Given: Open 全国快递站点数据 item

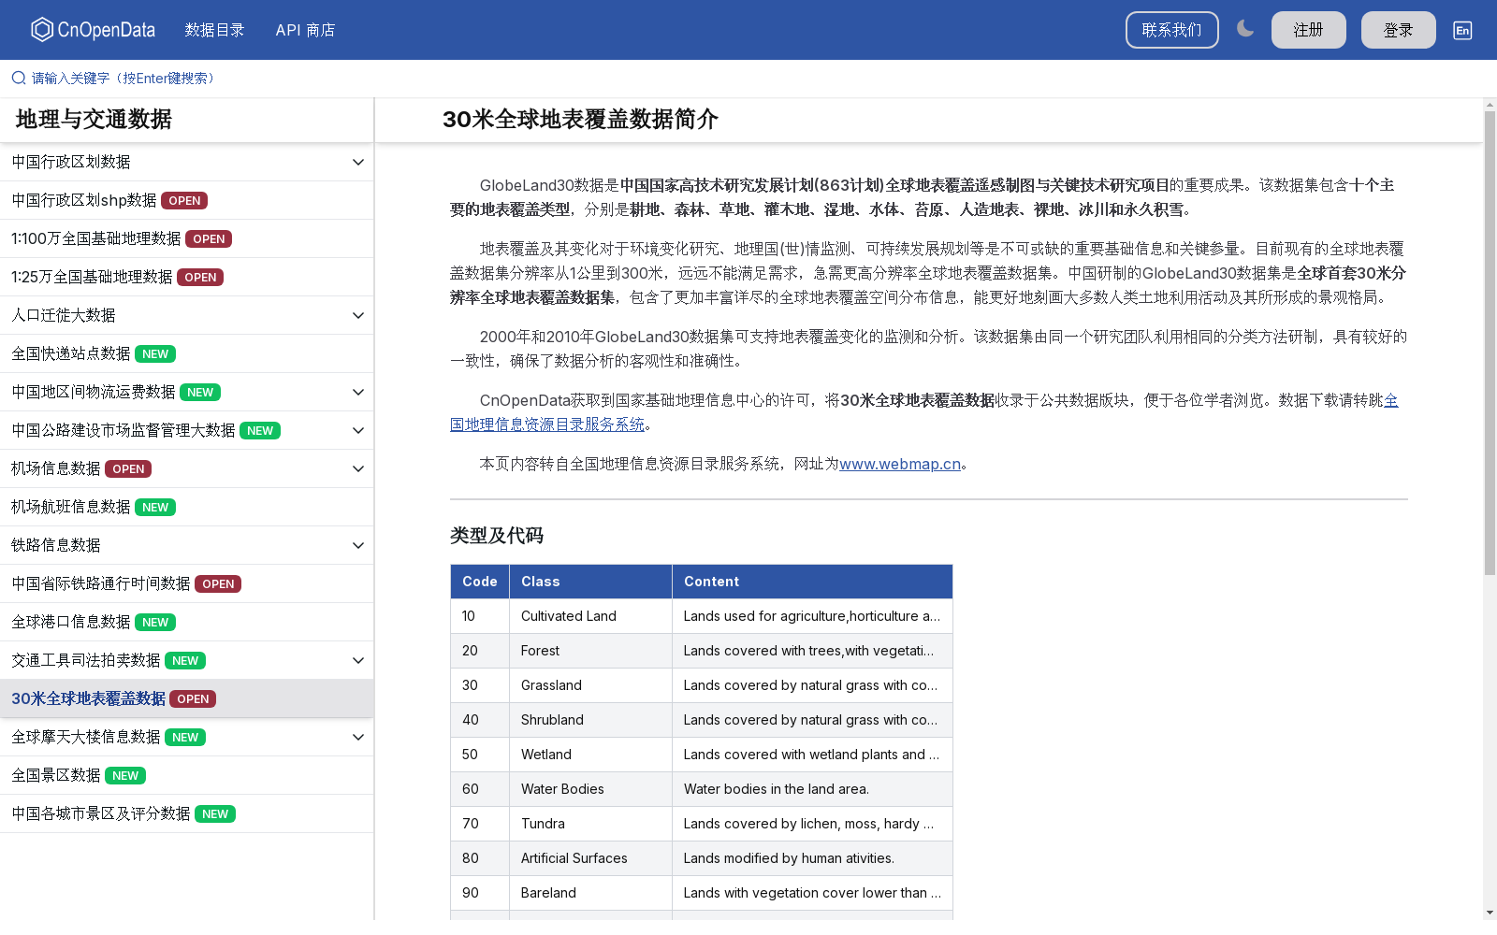Looking at the screenshot, I should [x=187, y=354].
